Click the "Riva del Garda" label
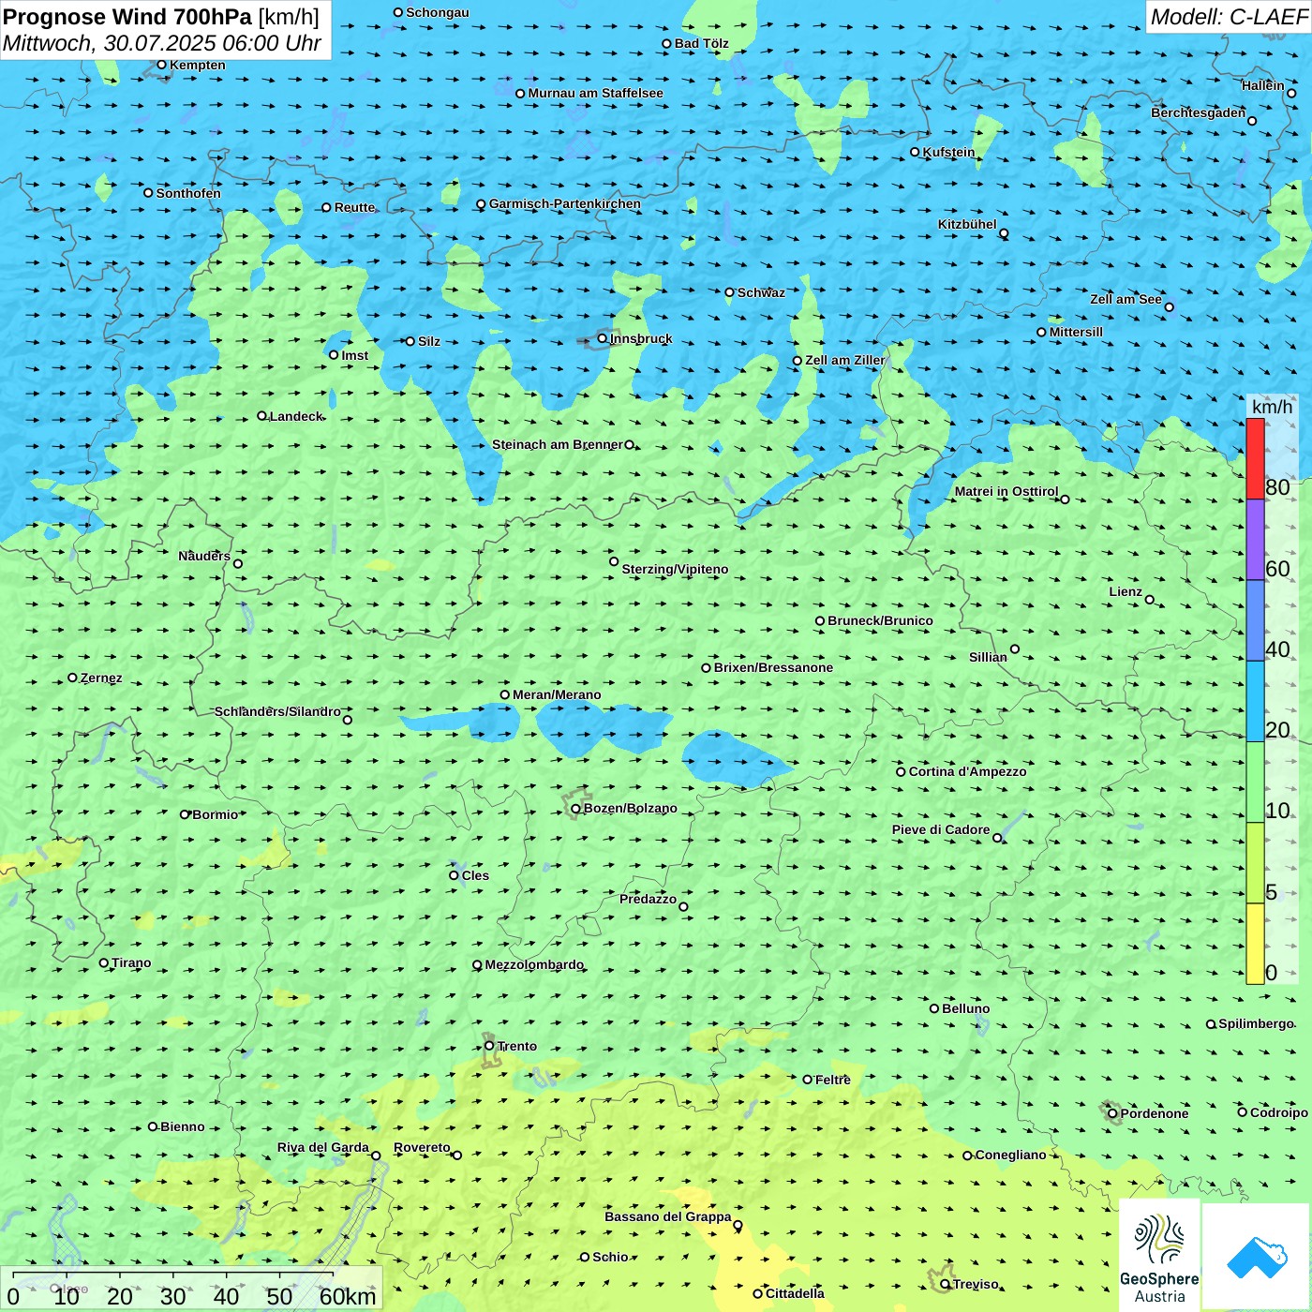 [323, 1147]
